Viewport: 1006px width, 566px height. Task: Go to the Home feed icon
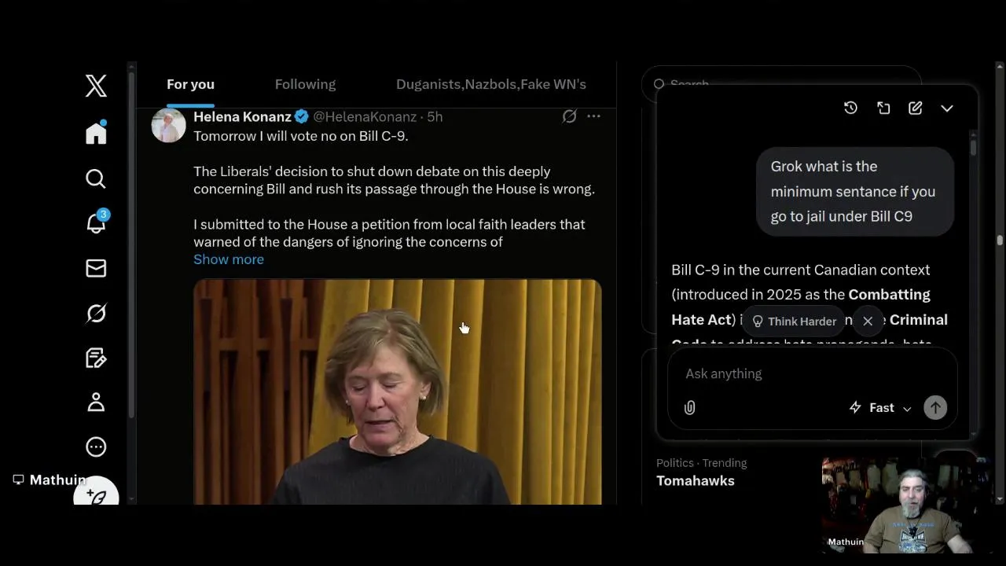96,133
